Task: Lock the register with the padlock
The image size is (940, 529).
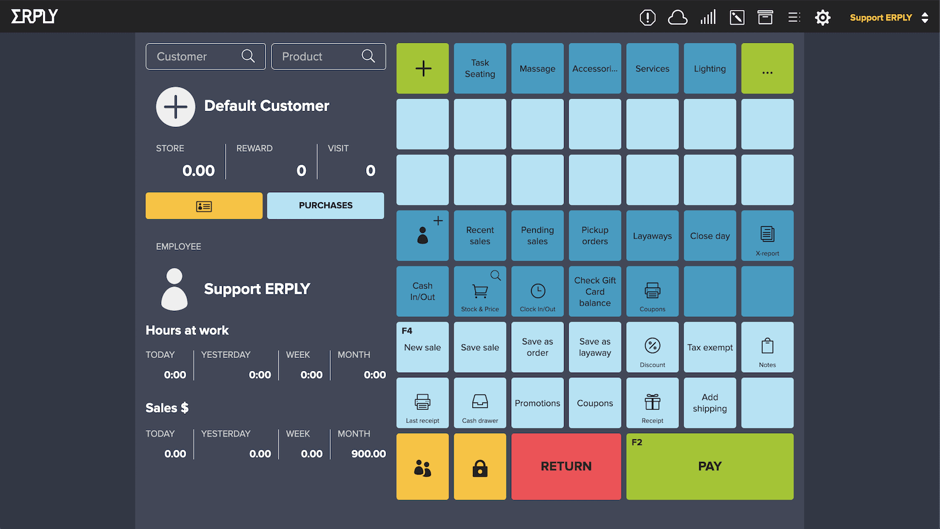Action: pyautogui.click(x=479, y=466)
